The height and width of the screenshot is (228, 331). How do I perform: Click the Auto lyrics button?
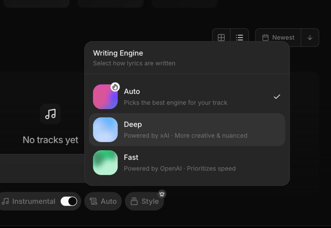click(103, 201)
